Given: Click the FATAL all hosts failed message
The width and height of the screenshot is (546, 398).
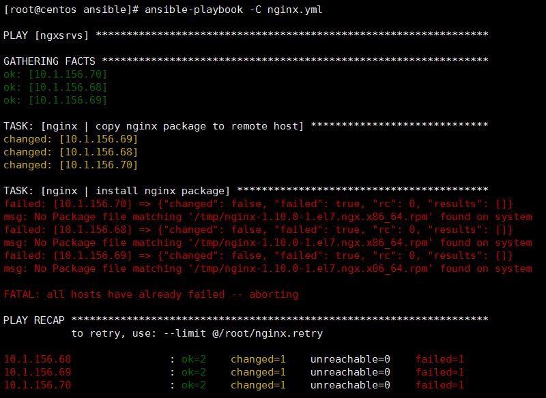Looking at the screenshot, I should pos(151,294).
